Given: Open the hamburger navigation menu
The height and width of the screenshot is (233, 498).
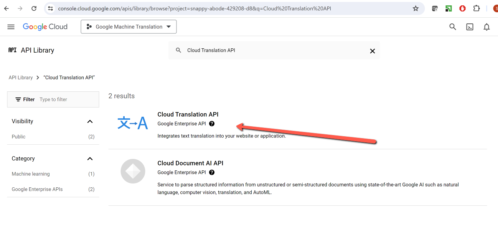Looking at the screenshot, I should [x=11, y=27].
